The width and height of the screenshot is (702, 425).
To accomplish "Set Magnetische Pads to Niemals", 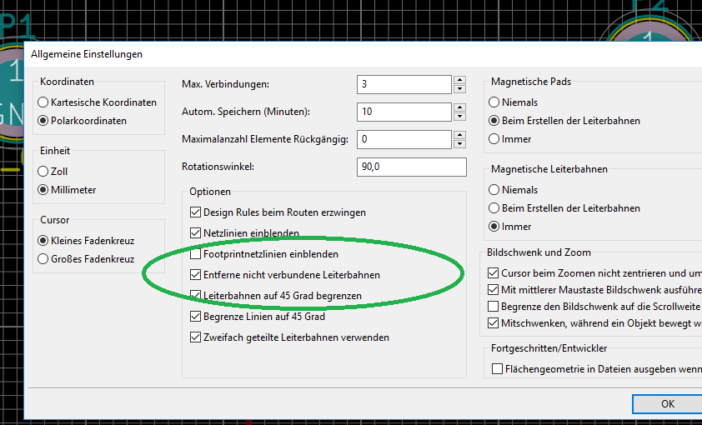I will point(494,102).
